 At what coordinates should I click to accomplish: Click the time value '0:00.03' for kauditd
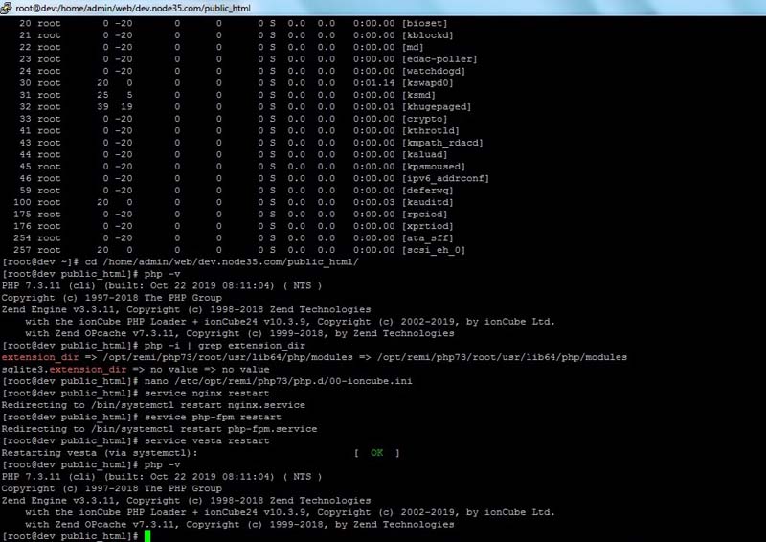(x=373, y=202)
